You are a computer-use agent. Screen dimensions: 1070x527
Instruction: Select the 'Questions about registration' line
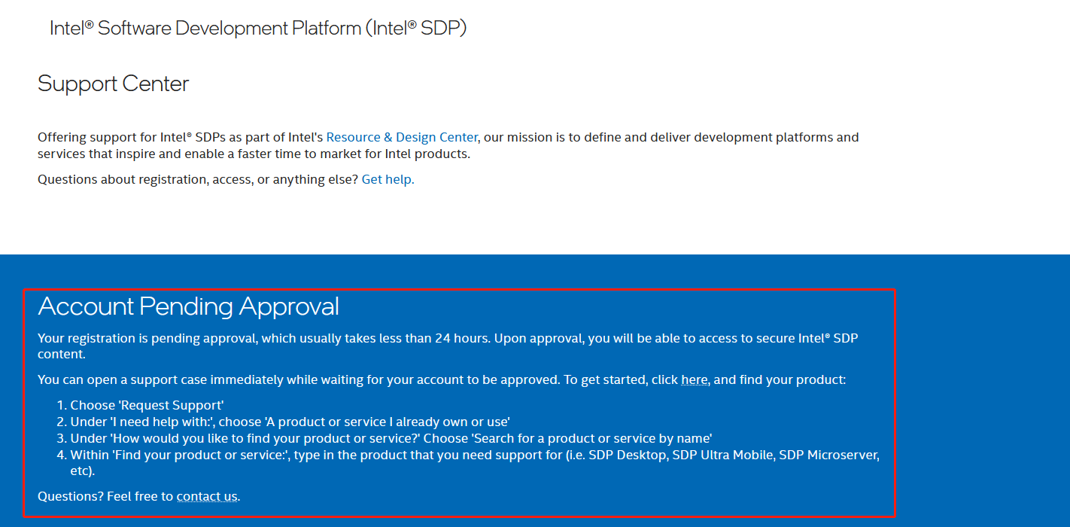point(199,179)
